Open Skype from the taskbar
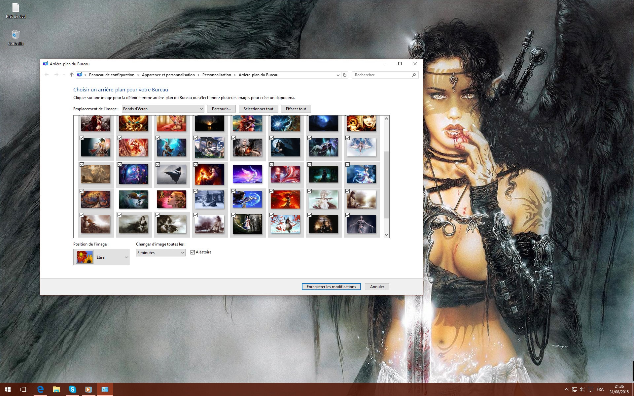Image resolution: width=634 pixels, height=396 pixels. [72, 389]
